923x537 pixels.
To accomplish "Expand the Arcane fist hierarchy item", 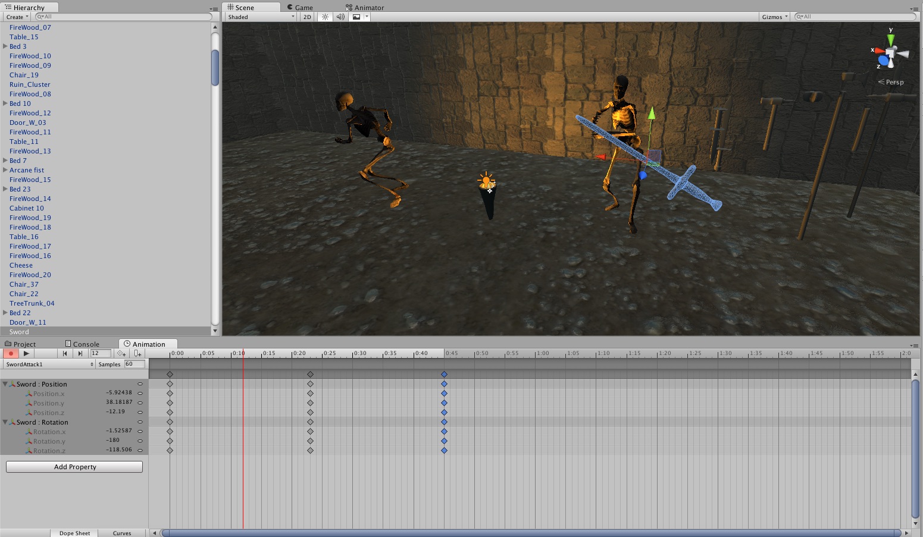I will point(5,170).
